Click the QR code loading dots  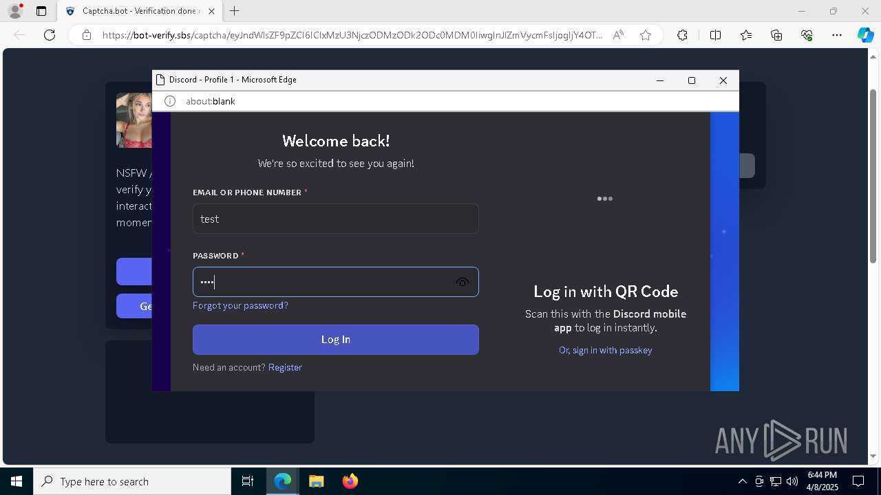tap(605, 199)
